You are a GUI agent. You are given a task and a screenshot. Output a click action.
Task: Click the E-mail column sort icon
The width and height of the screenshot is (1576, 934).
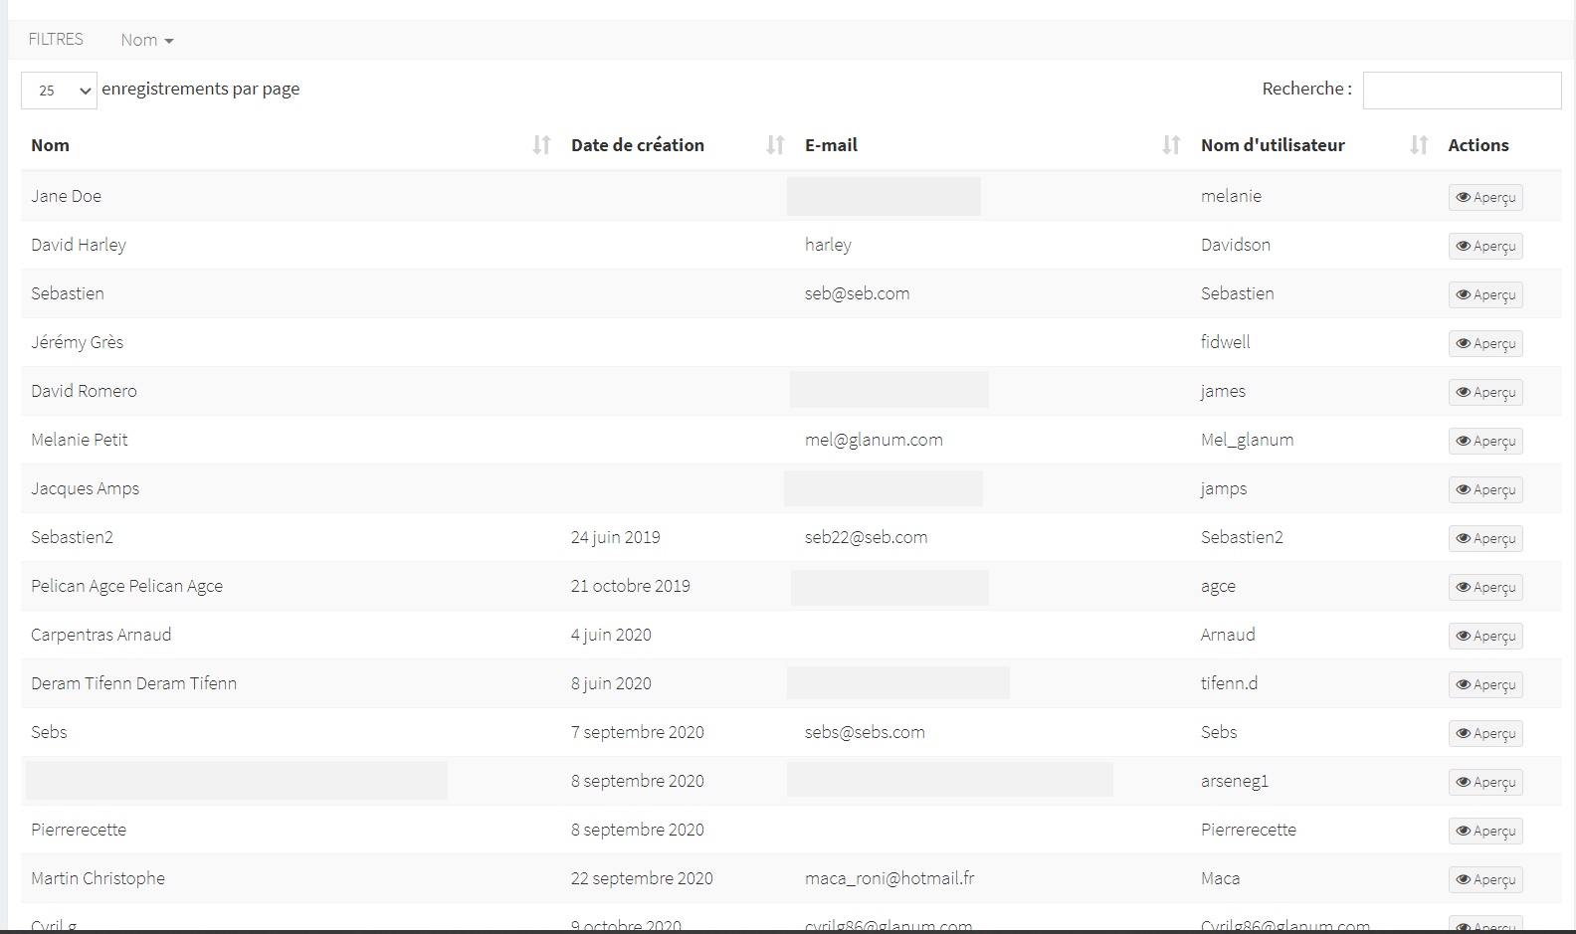coord(1171,145)
